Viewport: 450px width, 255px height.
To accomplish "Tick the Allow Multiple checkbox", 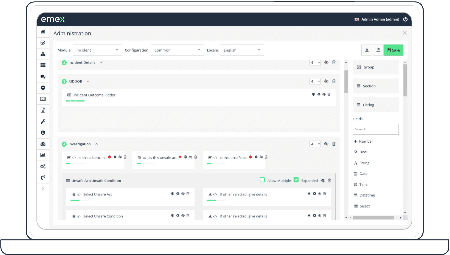I will point(262,180).
